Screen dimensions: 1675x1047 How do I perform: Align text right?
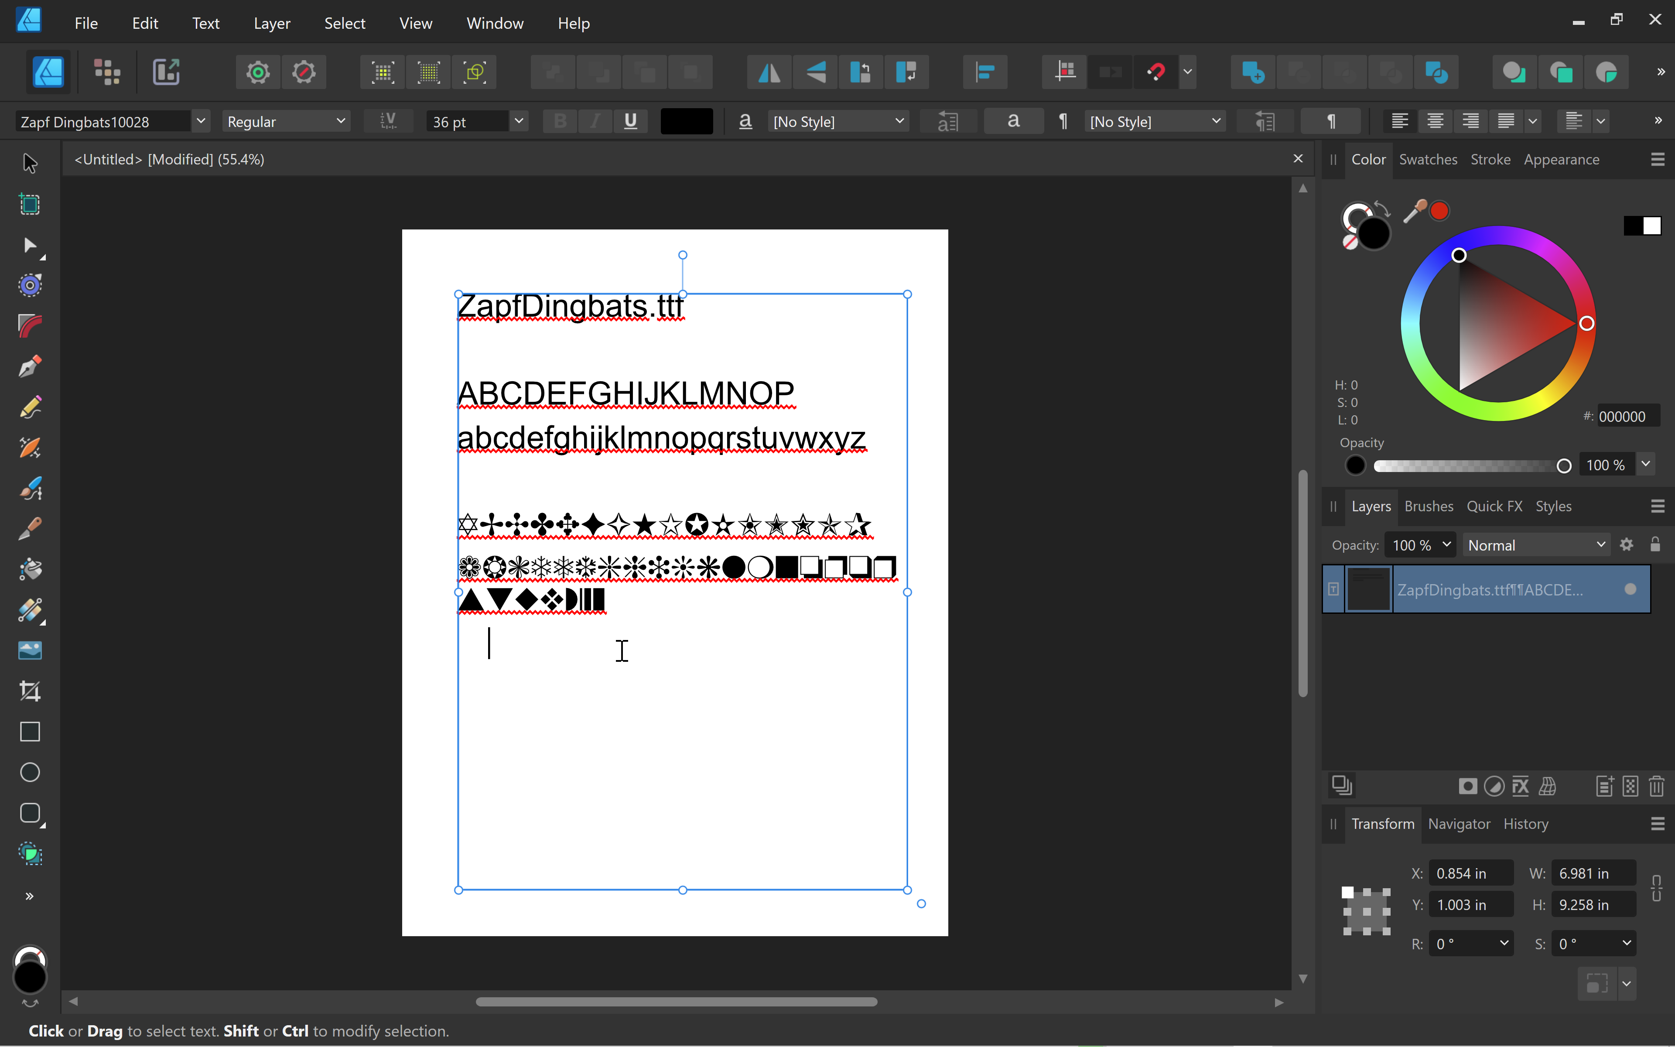coord(1470,121)
